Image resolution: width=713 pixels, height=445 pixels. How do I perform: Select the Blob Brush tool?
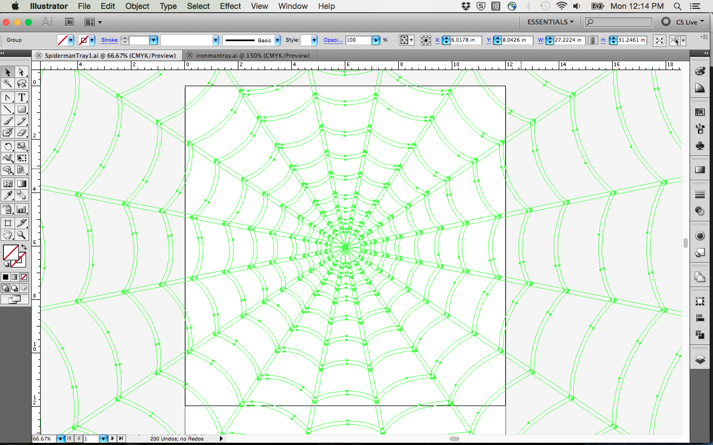click(x=8, y=132)
